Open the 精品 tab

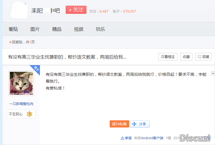click(x=57, y=29)
